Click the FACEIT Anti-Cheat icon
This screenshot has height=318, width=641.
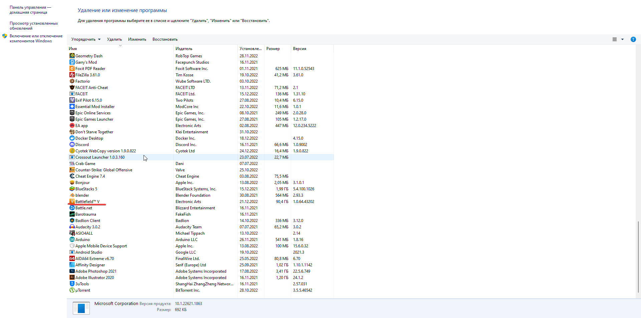click(x=72, y=87)
